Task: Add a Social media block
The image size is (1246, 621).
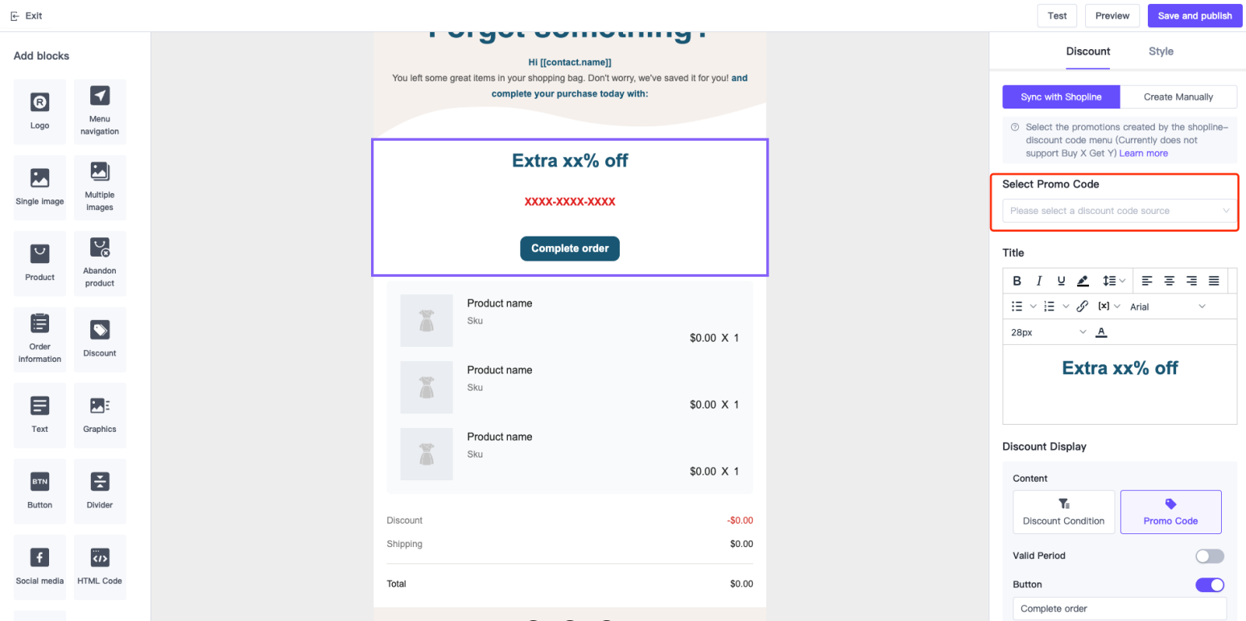Action: point(39,567)
